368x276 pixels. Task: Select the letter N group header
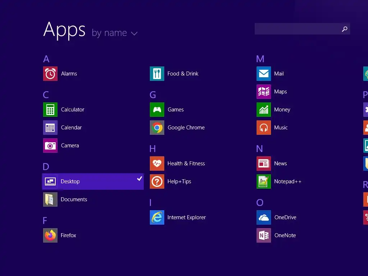[x=259, y=149]
